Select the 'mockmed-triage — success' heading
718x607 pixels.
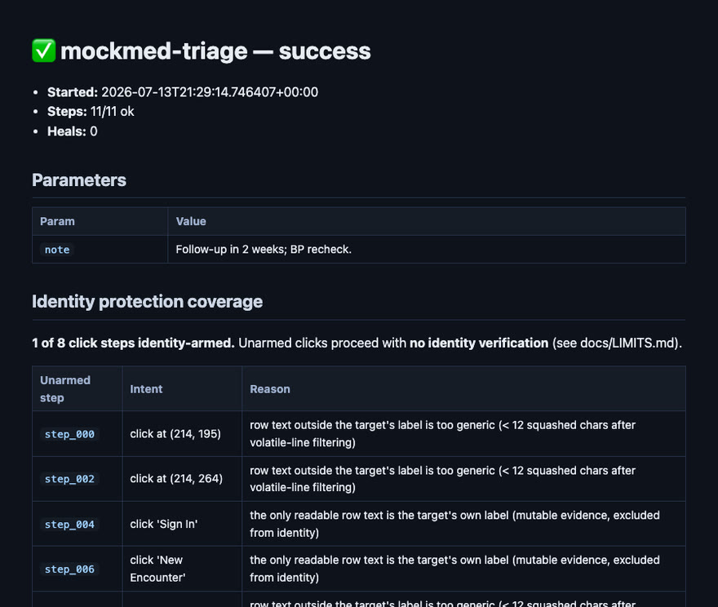215,51
